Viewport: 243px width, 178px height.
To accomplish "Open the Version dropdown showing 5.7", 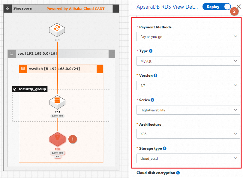I will 188,85.
